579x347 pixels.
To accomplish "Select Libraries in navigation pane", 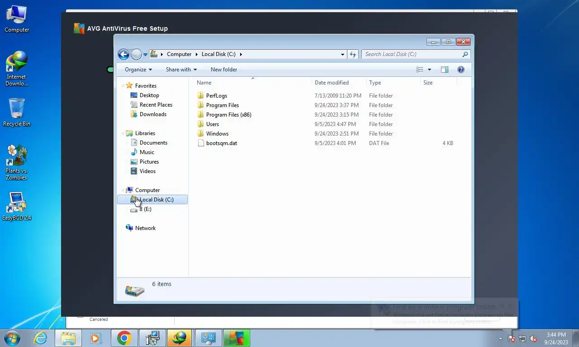I will coord(145,133).
